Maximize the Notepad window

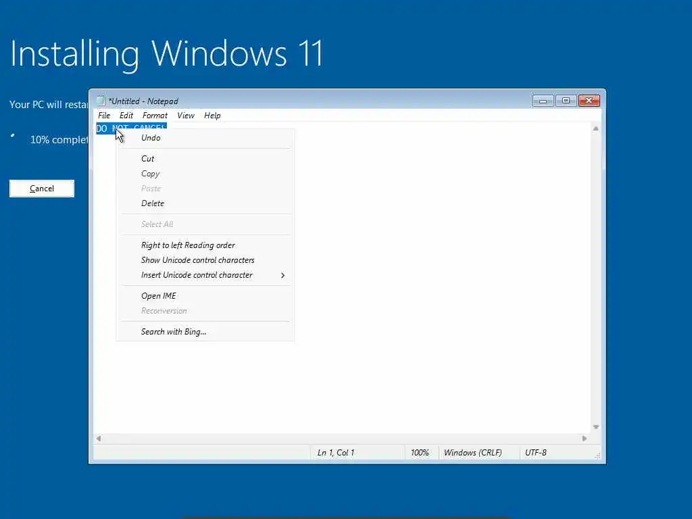pos(566,101)
